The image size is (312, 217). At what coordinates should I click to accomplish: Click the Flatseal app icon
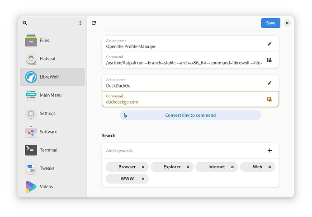click(x=31, y=59)
